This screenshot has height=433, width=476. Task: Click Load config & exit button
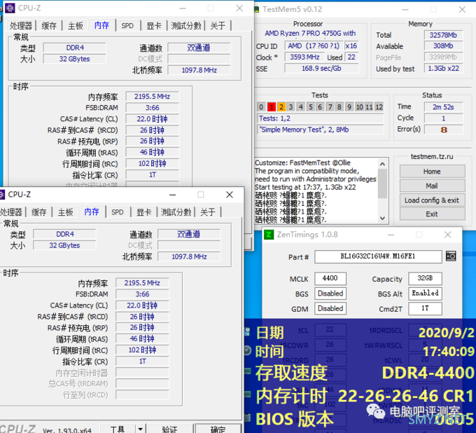pyautogui.click(x=432, y=200)
